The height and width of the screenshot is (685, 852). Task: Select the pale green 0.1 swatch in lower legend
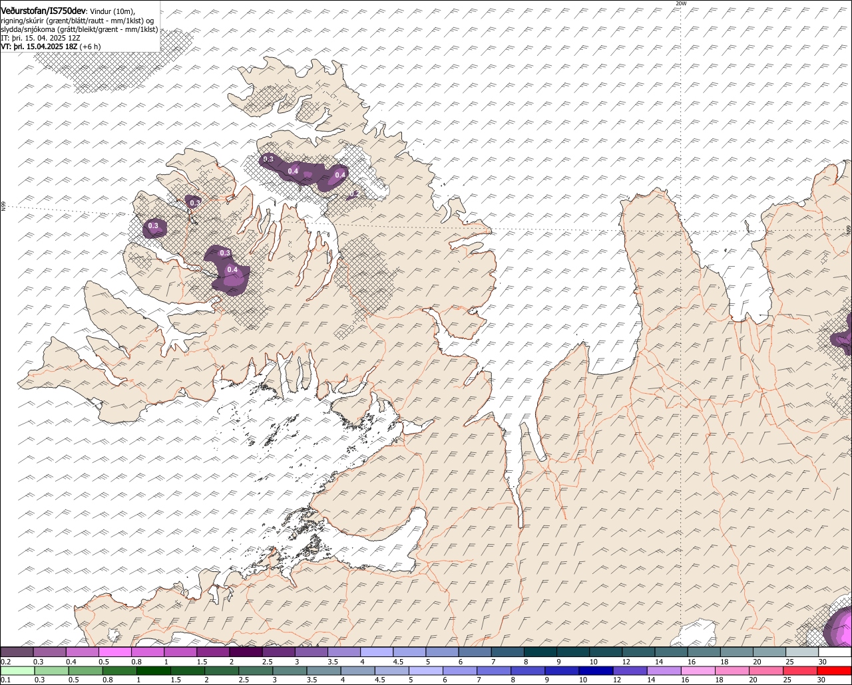click(x=17, y=671)
